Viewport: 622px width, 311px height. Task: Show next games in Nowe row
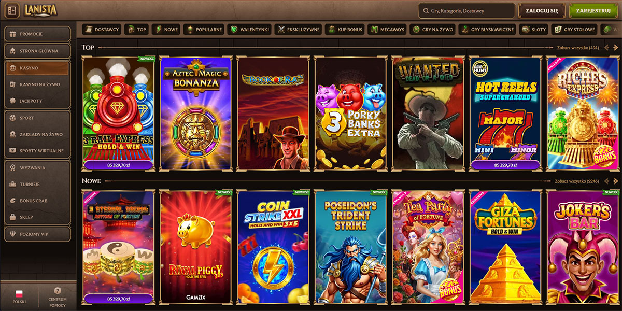pos(616,181)
